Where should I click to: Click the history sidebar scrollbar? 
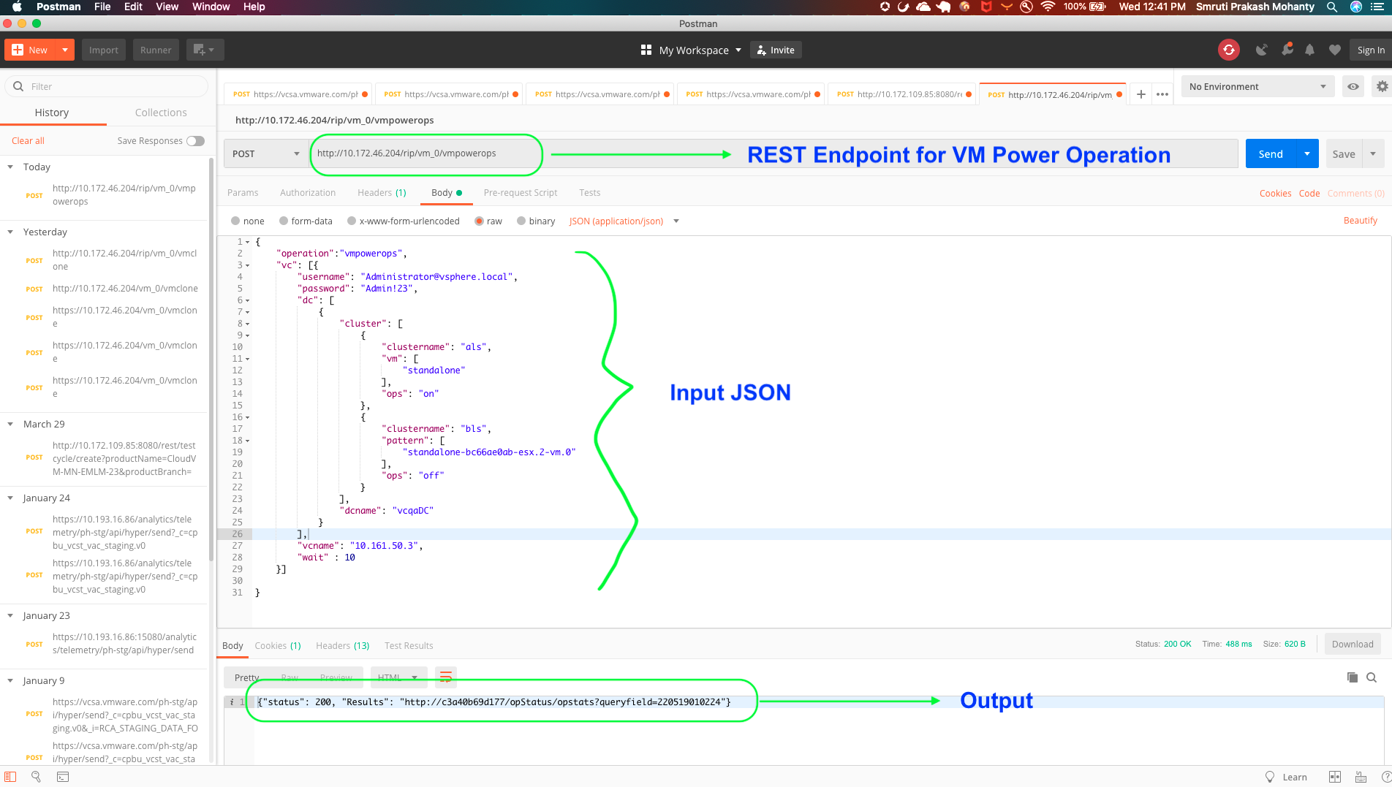click(x=211, y=358)
